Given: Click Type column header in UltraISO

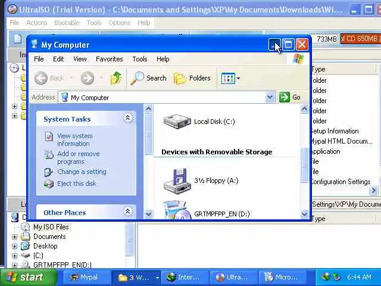Looking at the screenshot, I should 343,69.
